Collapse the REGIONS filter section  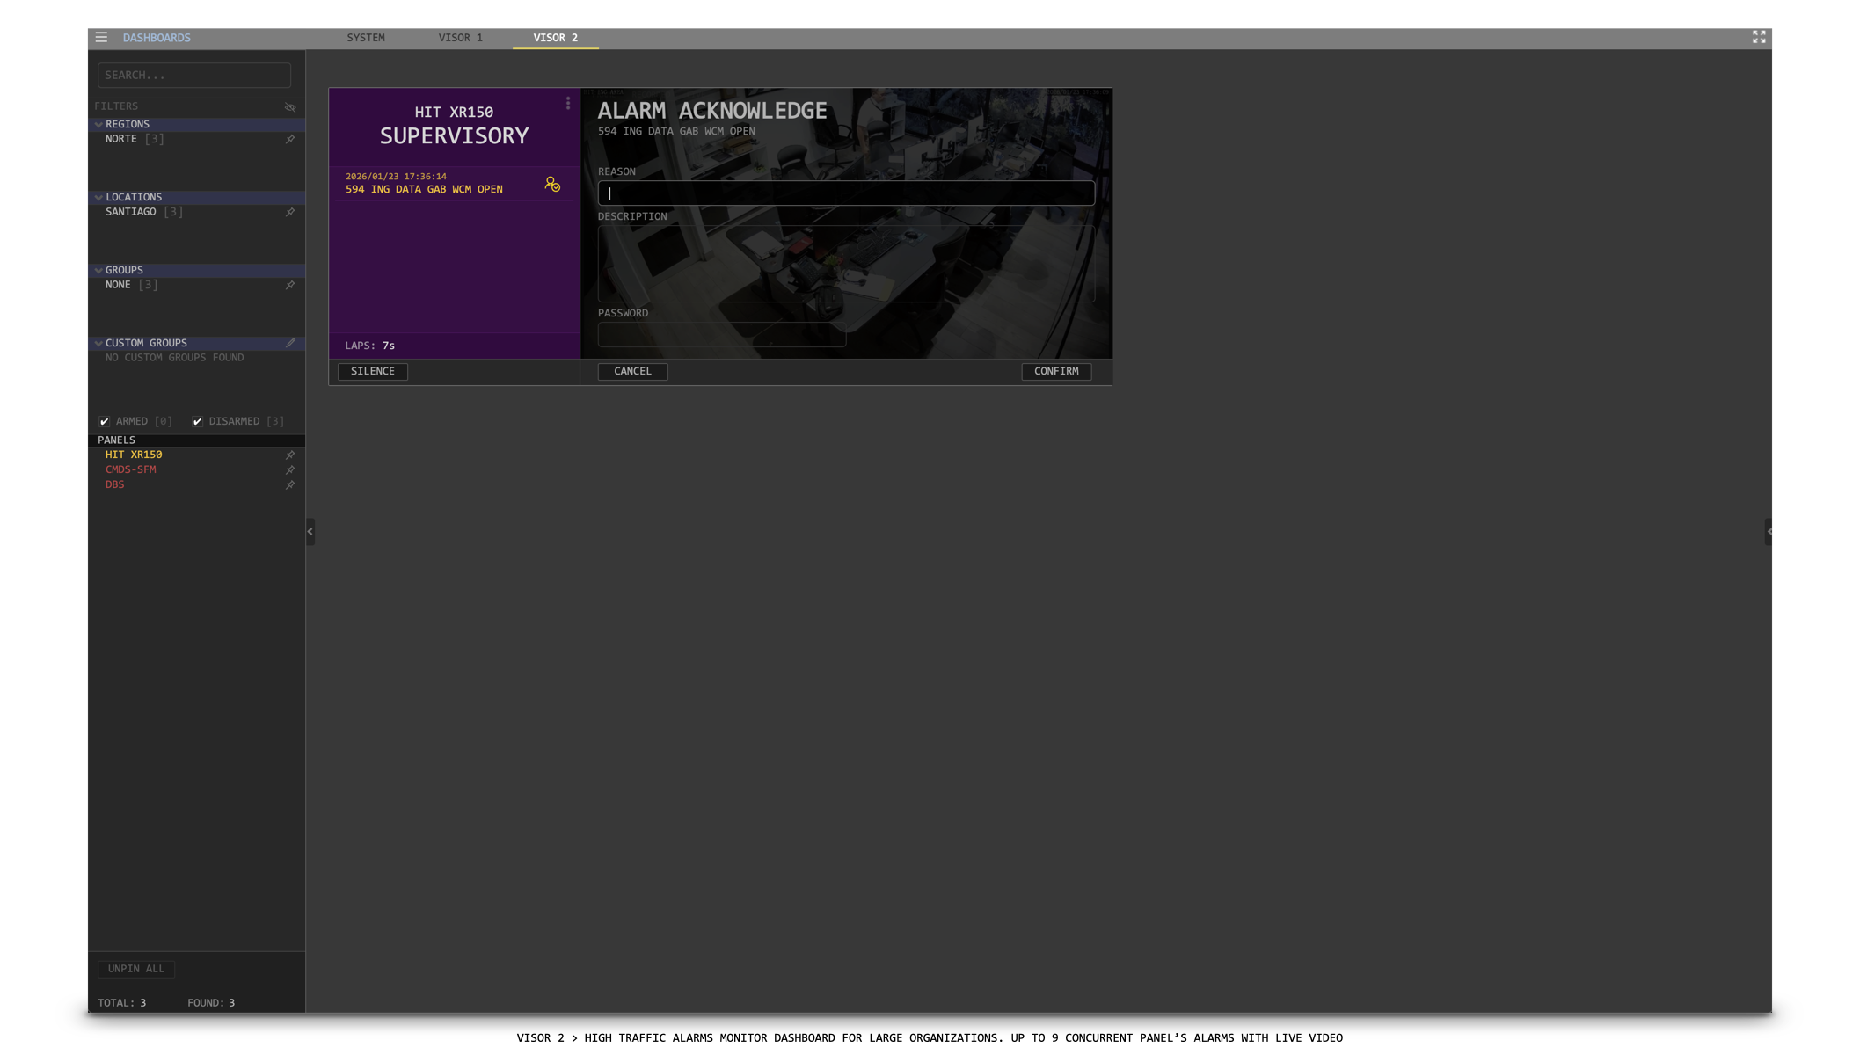[x=98, y=125]
